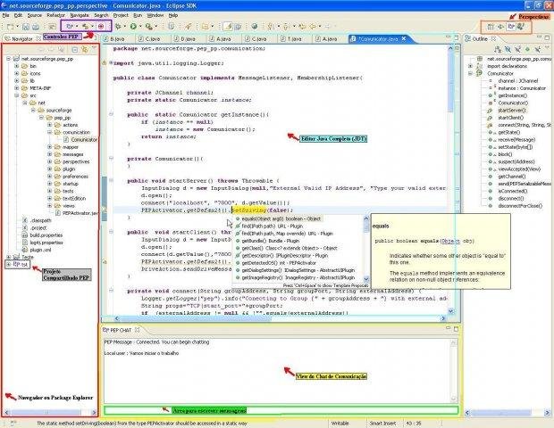Click Link with Editor icon in the Navigator toolbar
This screenshot has width=554, height=428.
click(85, 50)
